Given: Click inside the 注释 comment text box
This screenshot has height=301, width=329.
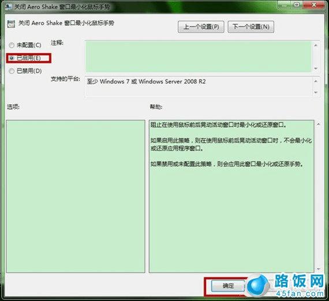Looking at the screenshot, I should coord(199,56).
